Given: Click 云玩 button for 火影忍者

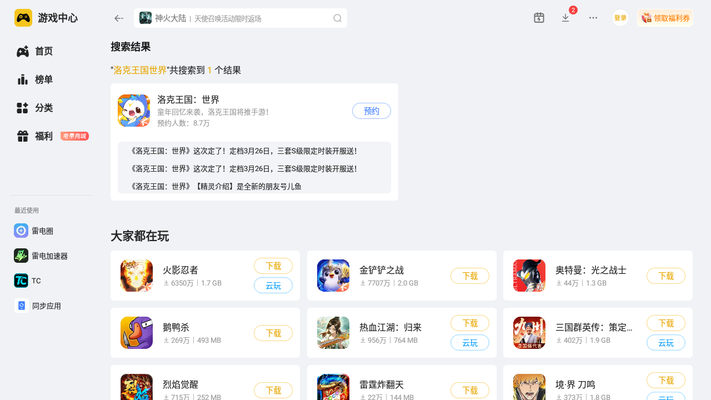Looking at the screenshot, I should (273, 286).
